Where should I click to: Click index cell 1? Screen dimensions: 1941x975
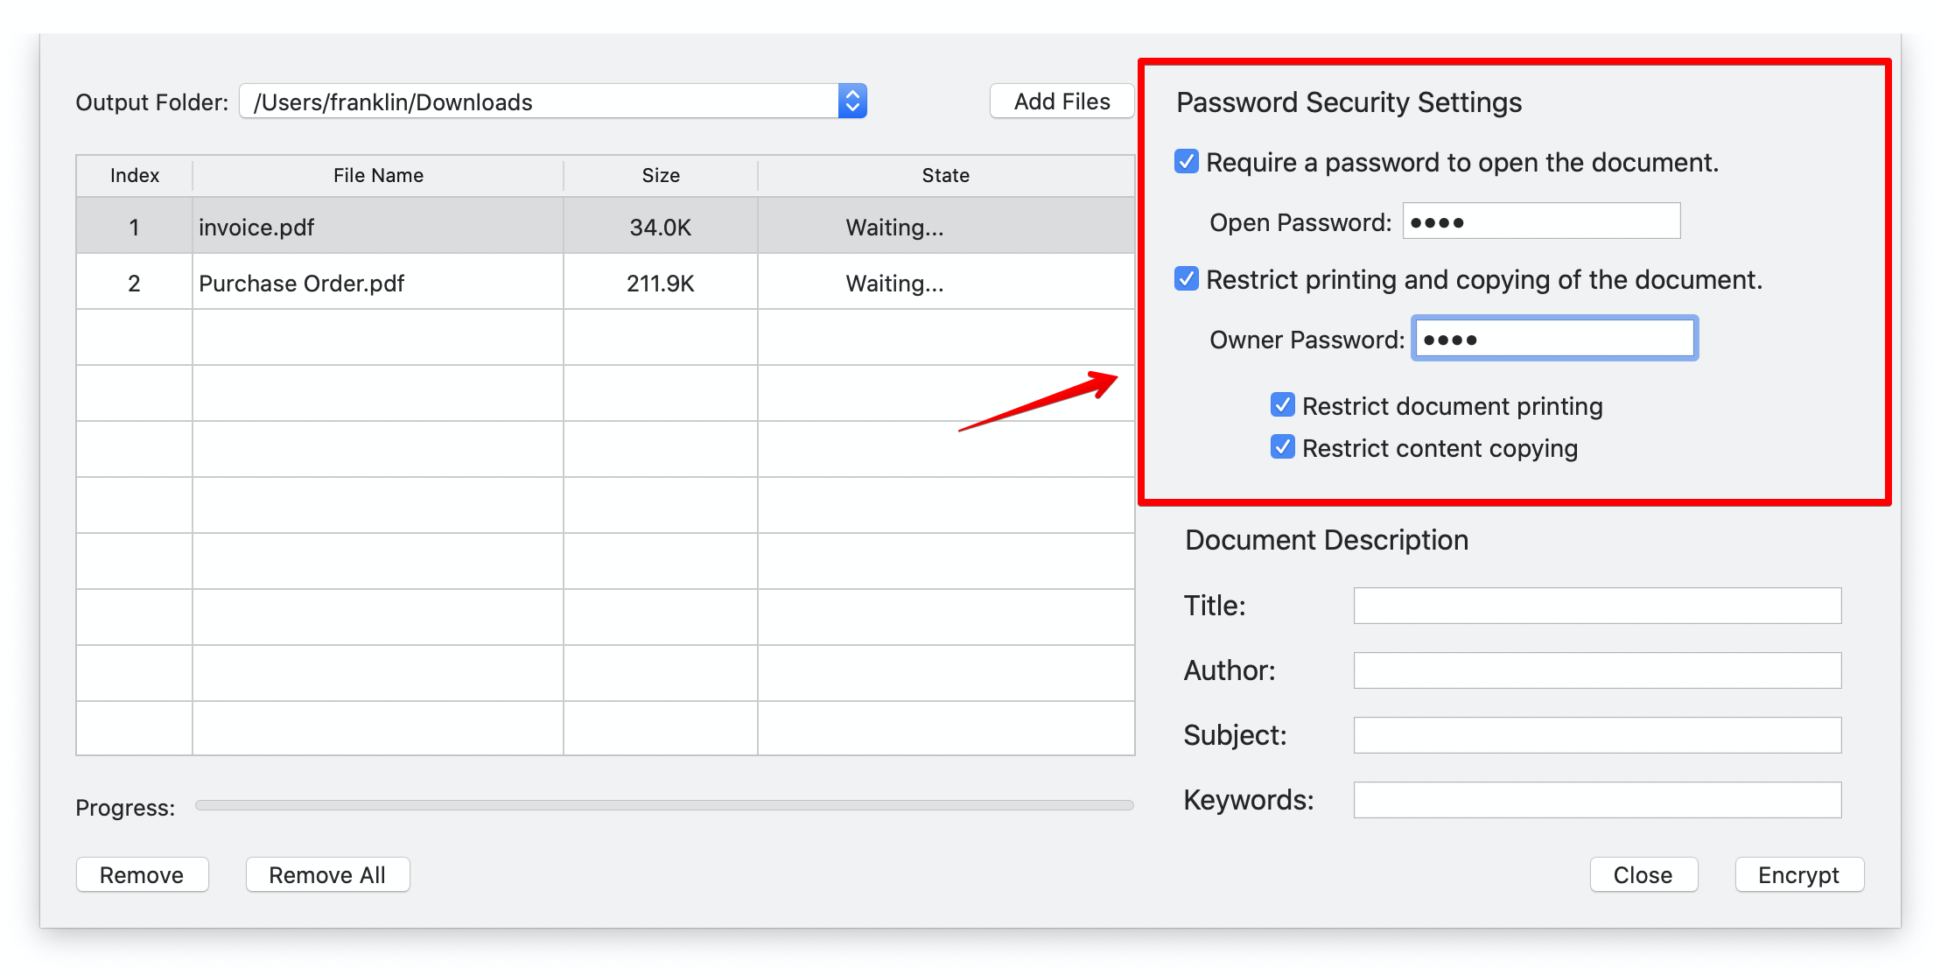[x=134, y=227]
